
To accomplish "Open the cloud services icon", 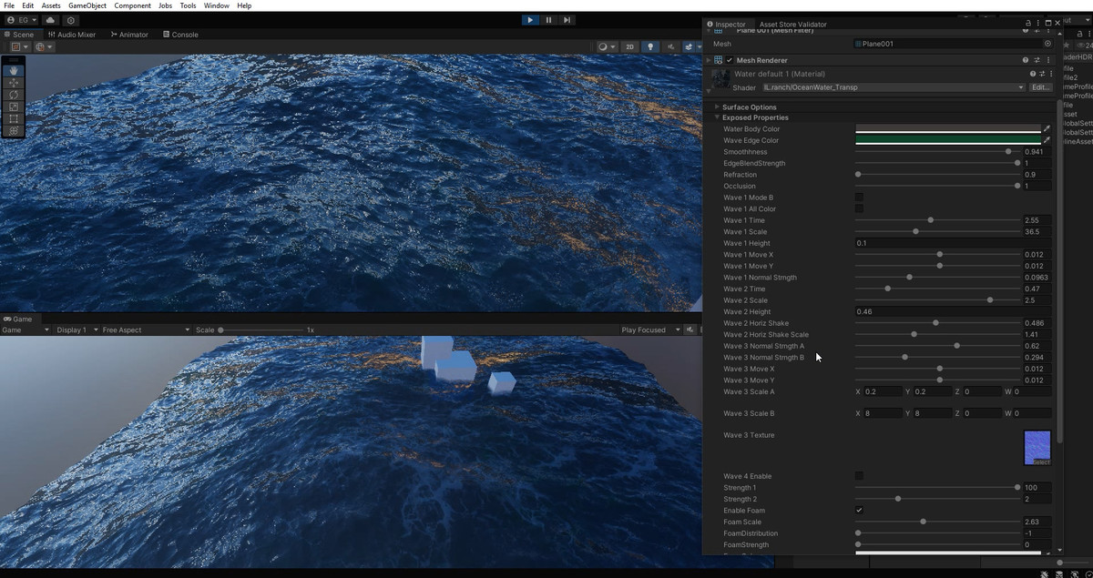I will 49,19.
